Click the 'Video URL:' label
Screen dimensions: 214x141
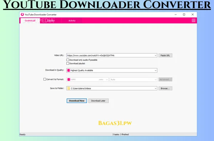click(59, 55)
